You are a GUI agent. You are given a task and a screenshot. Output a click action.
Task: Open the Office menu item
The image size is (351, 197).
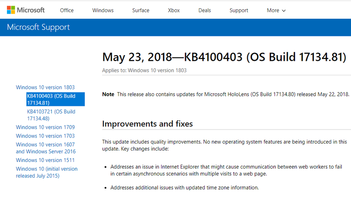(x=67, y=11)
